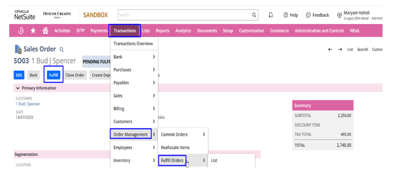Expand the Inventory submenu
Screen dimensions: 401x176
(154, 160)
